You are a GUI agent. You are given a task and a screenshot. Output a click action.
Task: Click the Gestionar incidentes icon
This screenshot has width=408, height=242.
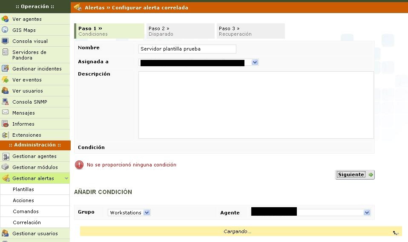coord(5,69)
